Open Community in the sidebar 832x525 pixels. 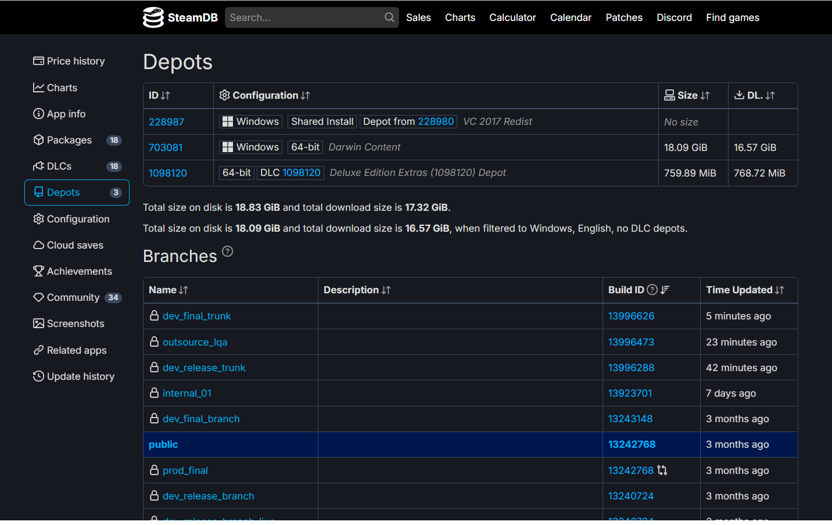(x=77, y=297)
